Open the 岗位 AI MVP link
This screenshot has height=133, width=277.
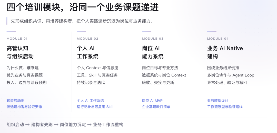pyautogui.click(x=152, y=101)
